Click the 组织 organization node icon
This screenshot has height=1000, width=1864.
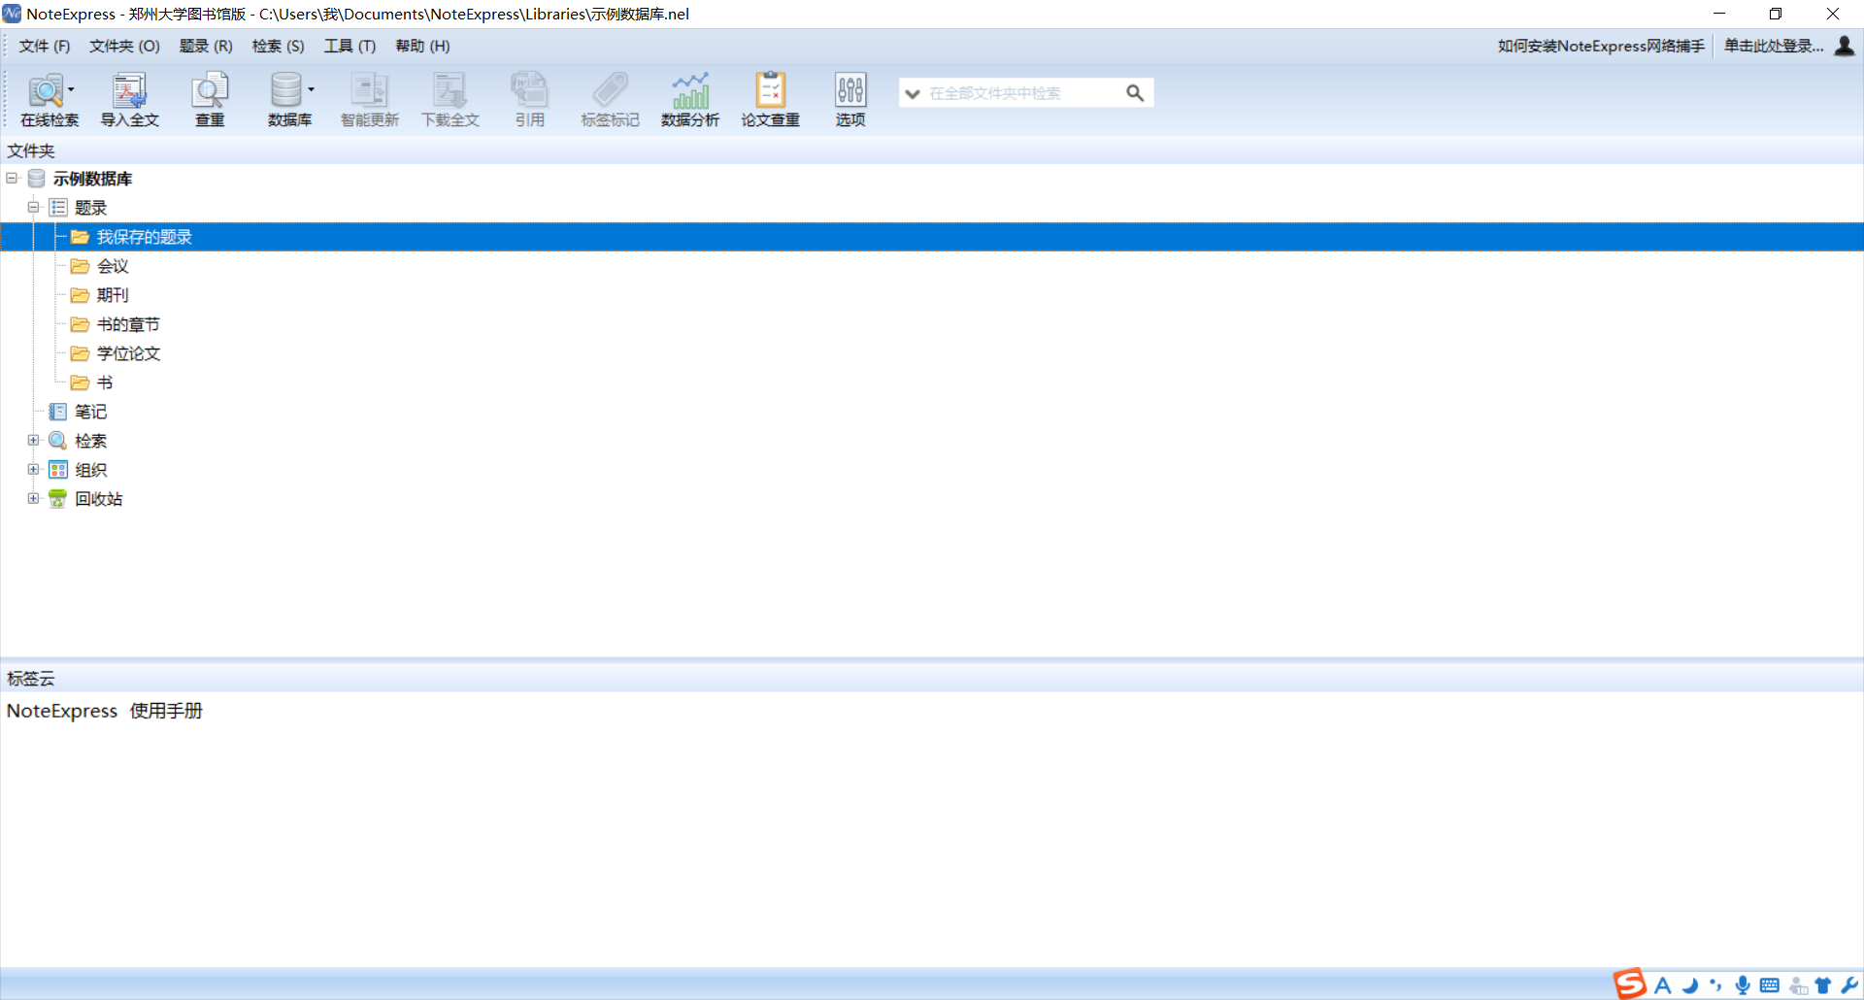(x=58, y=470)
